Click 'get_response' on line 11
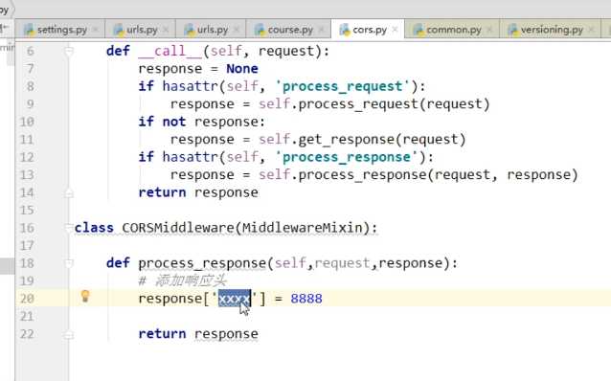Viewport: 611px width, 381px height. coord(347,140)
